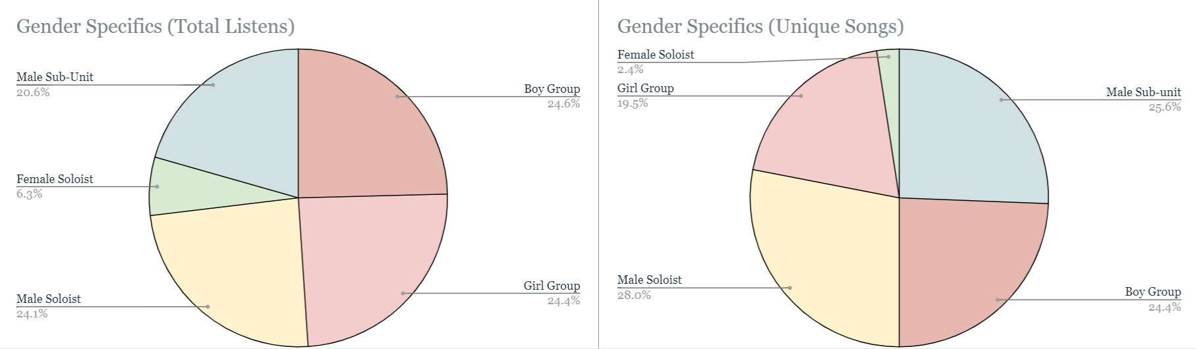This screenshot has width=1196, height=349.
Task: Click the 'Gender Specifics (Unique Songs)' title
Action: pos(760,26)
